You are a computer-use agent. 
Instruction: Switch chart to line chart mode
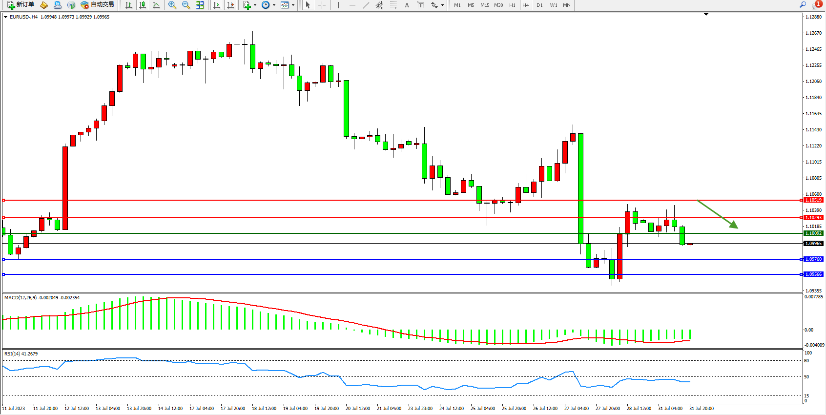click(x=156, y=5)
